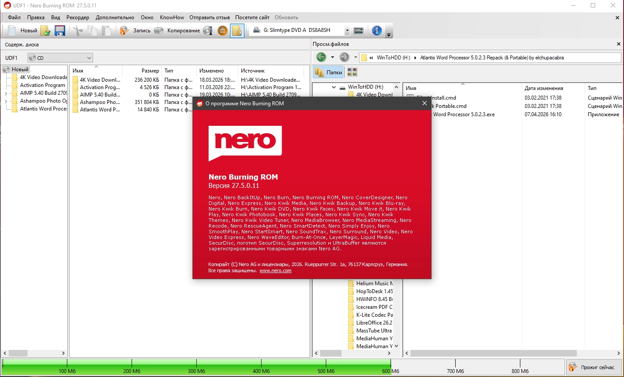Create a new compilation with Новый
Image resolution: width=624 pixels, height=377 pixels.
click(23, 31)
